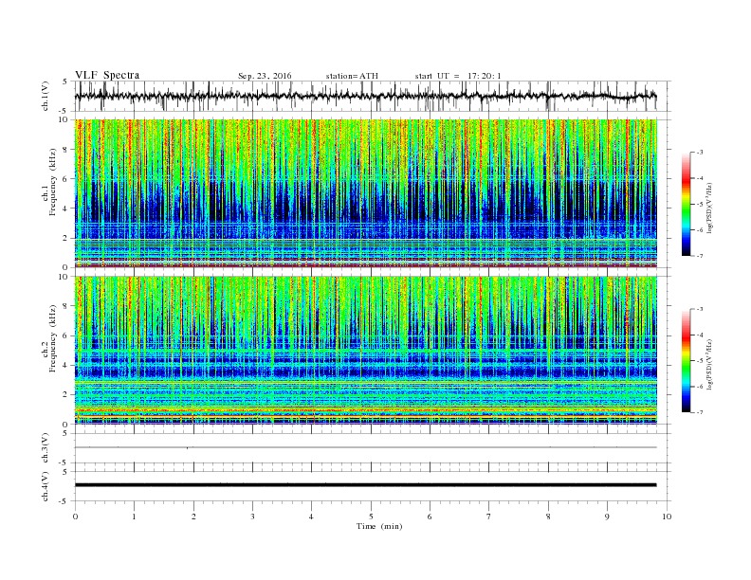Click the ch.1 spectrogram color scale bar
The image size is (751, 580).
coord(687,204)
